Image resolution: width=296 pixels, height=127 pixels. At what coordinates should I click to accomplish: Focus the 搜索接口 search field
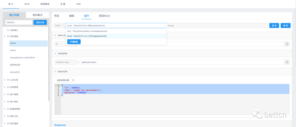[19, 22]
